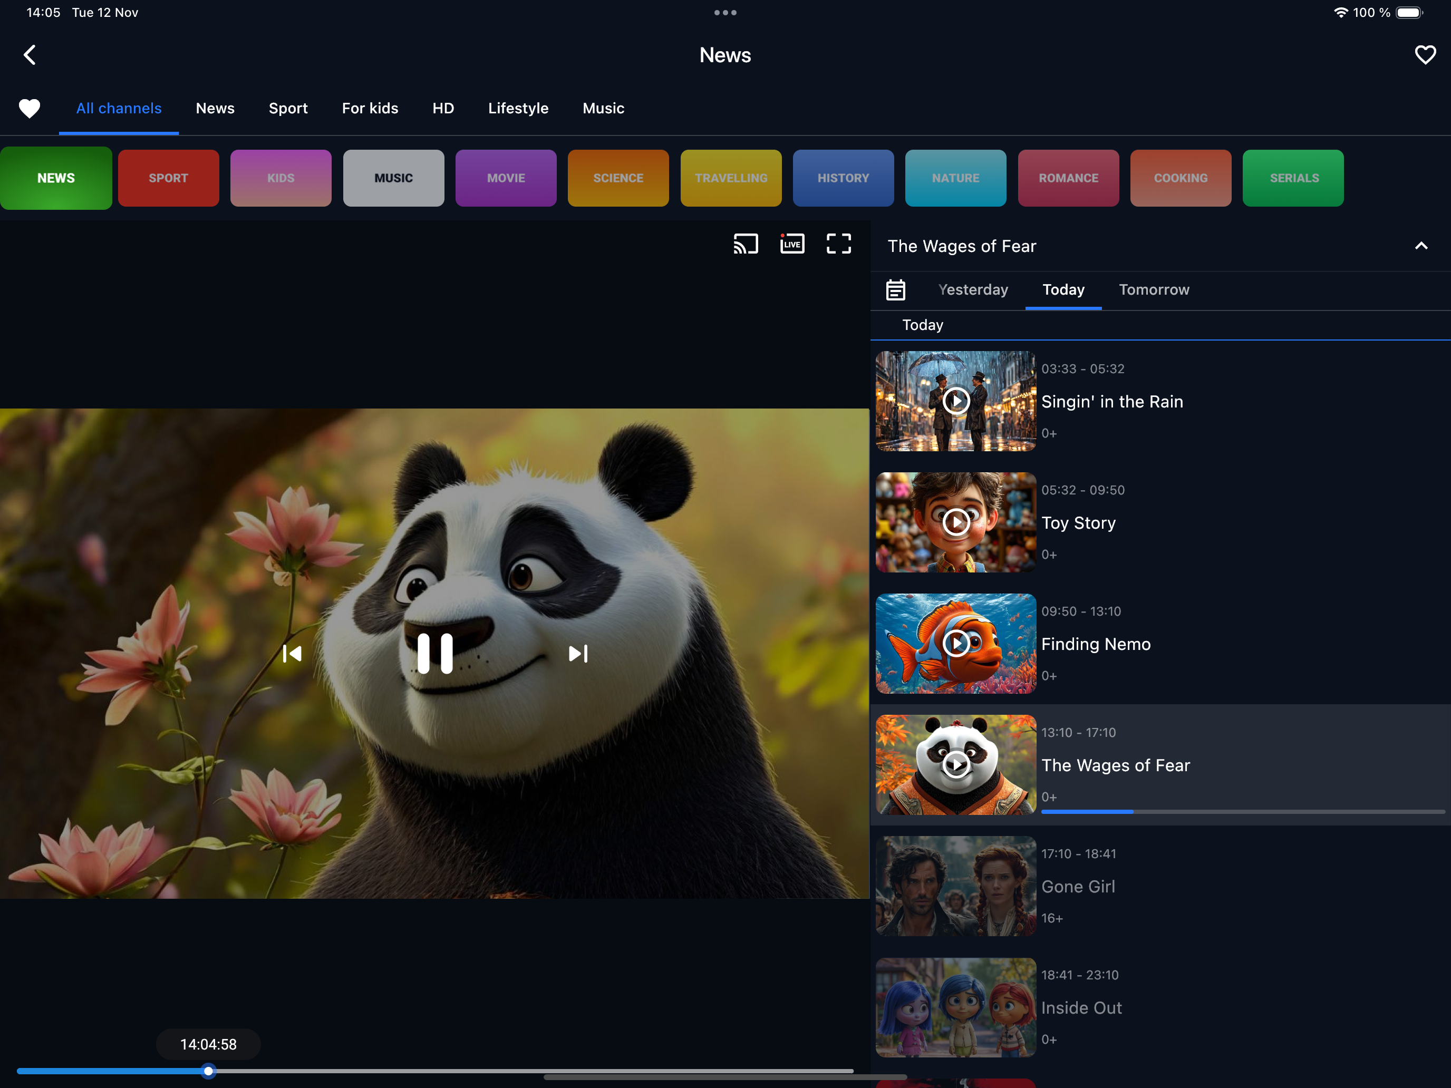Enter fullscreen video mode
The height and width of the screenshot is (1088, 1451).
838,244
